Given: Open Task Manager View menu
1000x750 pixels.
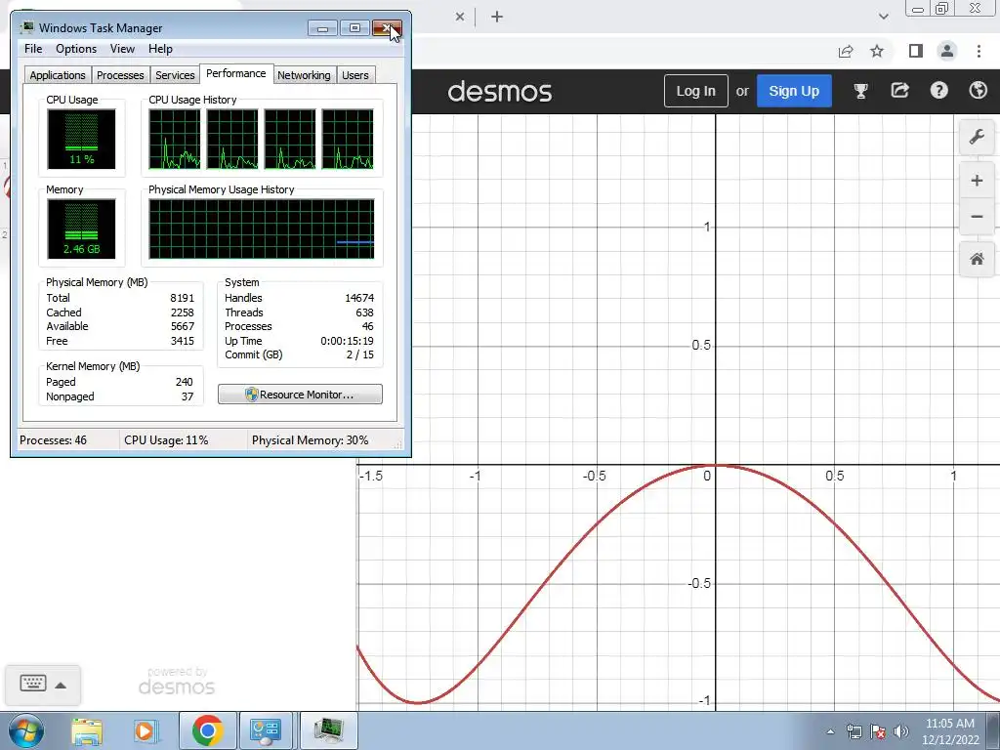Looking at the screenshot, I should pos(122,49).
